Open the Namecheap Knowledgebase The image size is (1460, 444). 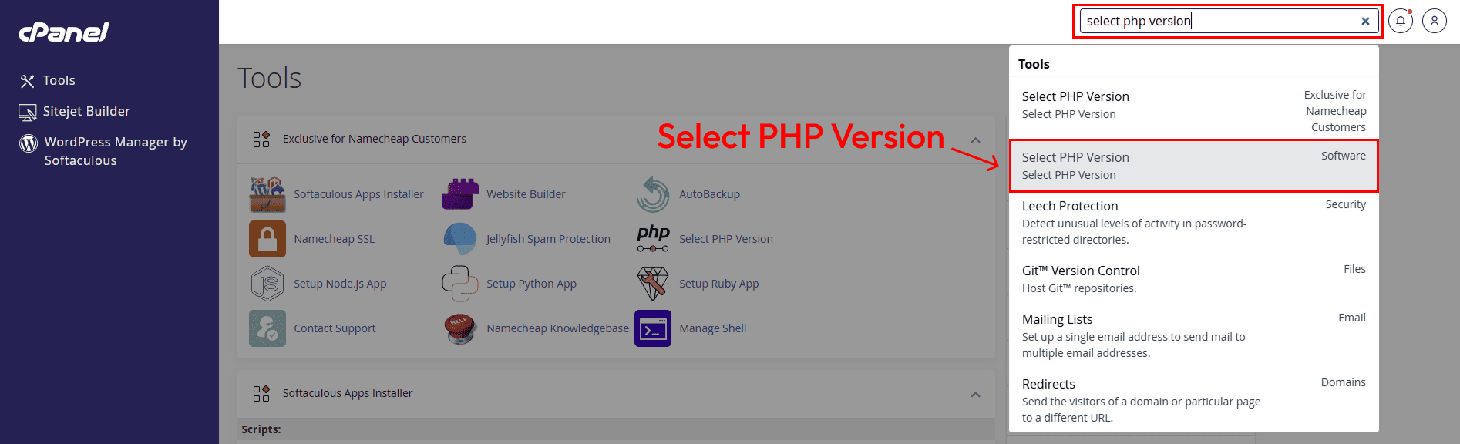(x=557, y=328)
